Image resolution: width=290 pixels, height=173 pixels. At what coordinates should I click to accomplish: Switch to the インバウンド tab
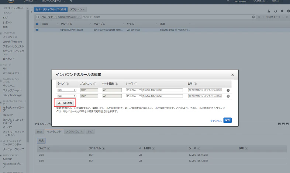pos(54,132)
